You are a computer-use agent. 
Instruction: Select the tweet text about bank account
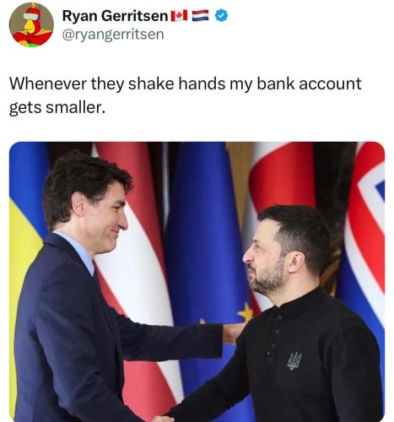(185, 95)
